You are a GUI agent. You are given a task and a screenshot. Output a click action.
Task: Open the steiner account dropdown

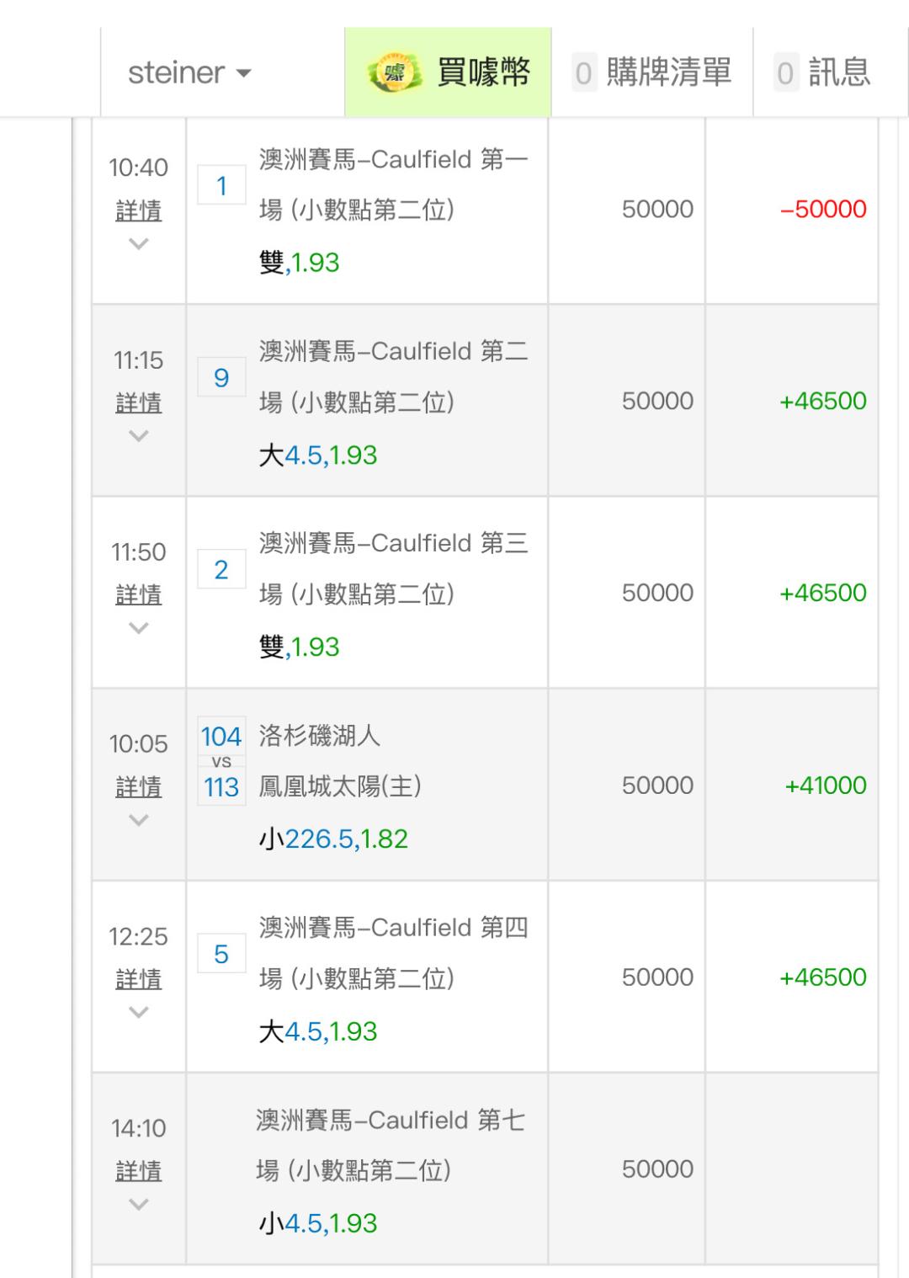189,73
